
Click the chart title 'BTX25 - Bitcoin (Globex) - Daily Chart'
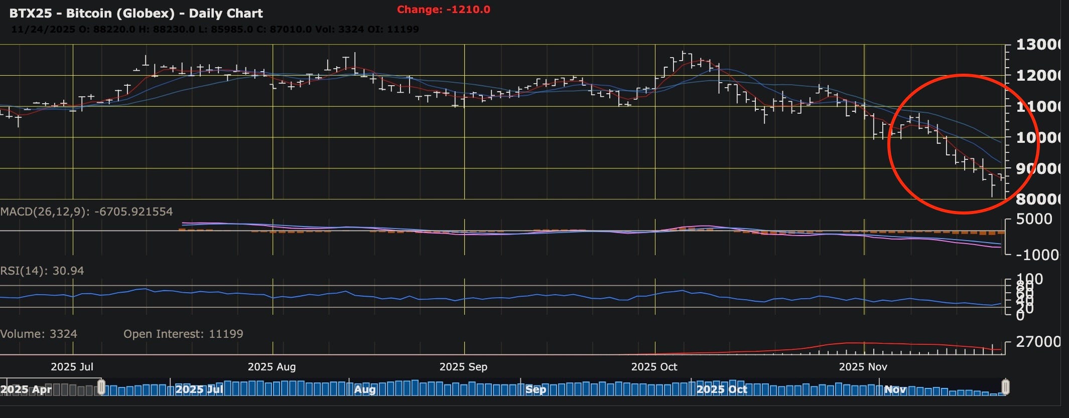136,14
